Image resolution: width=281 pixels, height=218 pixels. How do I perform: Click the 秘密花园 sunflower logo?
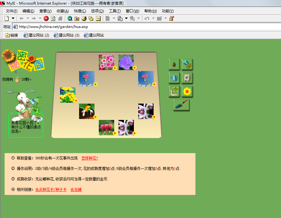tap(23, 61)
